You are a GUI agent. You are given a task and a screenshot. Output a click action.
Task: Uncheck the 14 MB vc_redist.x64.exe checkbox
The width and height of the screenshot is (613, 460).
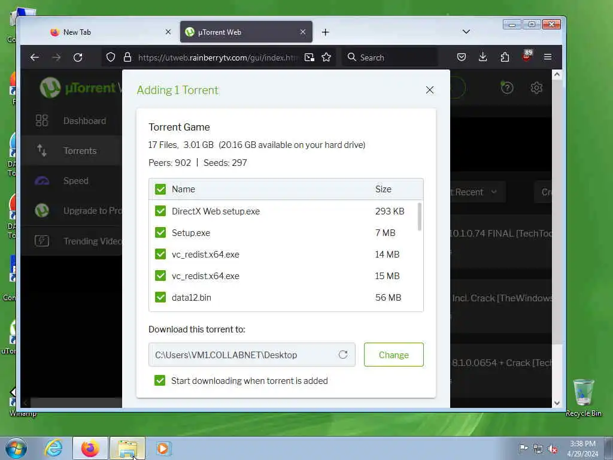(x=160, y=254)
